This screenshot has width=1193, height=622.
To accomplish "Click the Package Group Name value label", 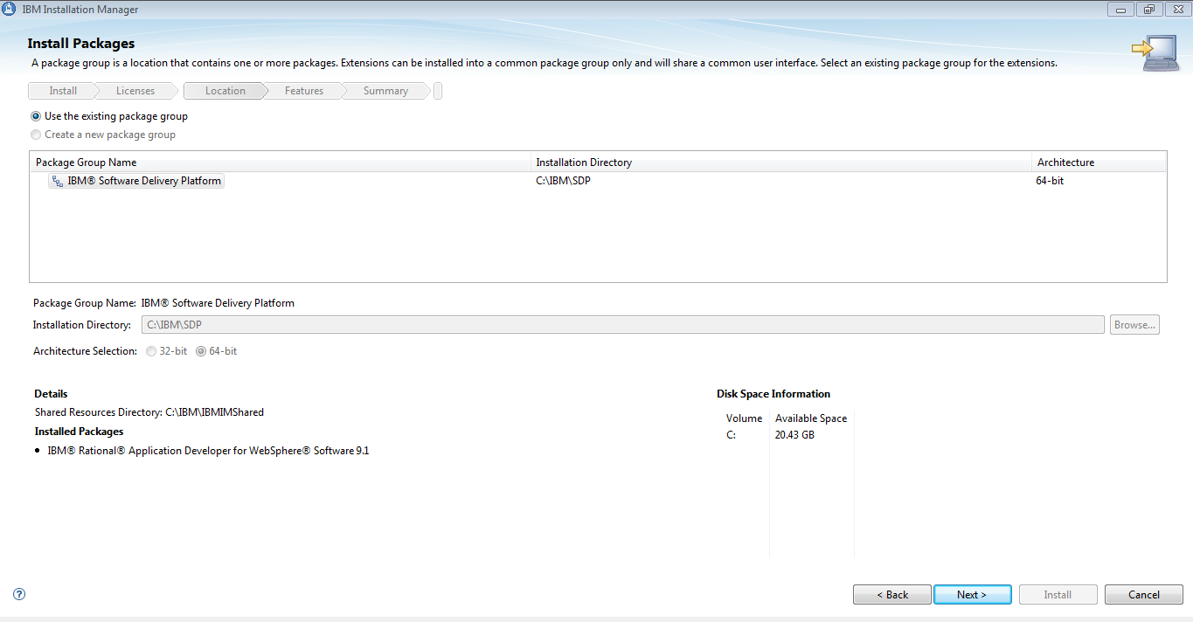I will (x=218, y=303).
